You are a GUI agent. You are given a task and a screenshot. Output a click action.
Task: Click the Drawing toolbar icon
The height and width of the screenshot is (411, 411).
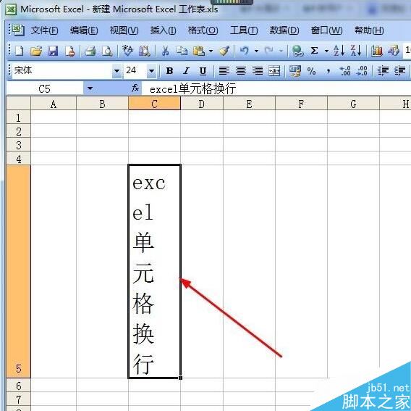(x=394, y=51)
